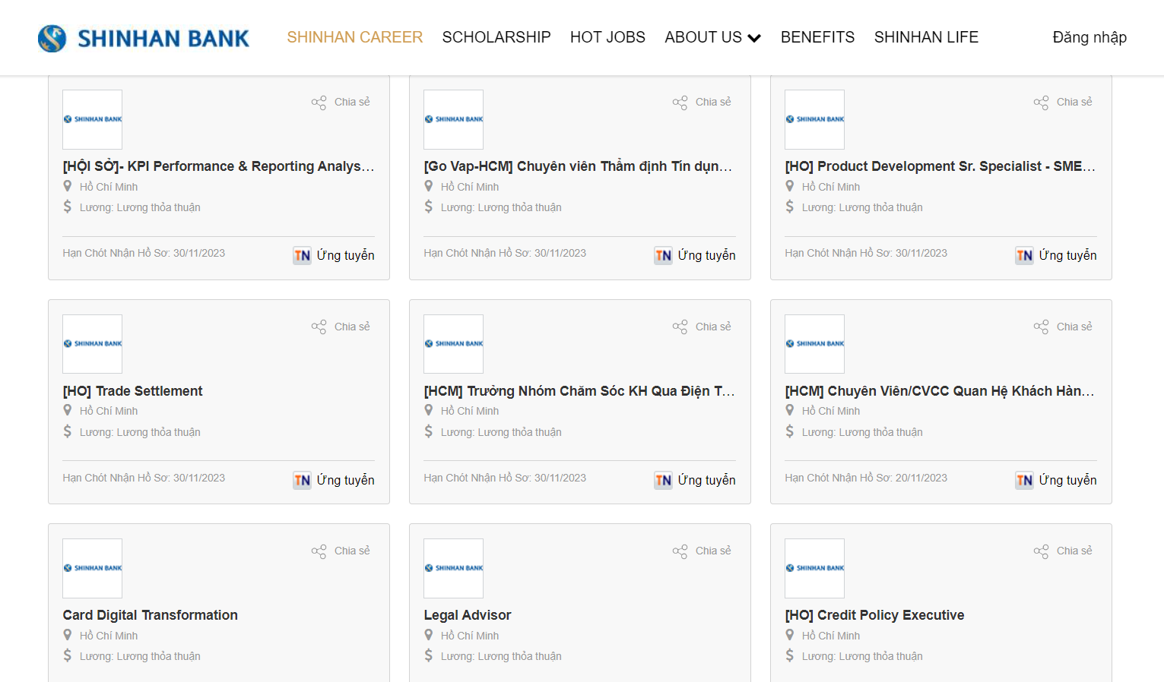
Task: Open the [Go Vap-HCM] Chuyên viên Thẩm định job title
Action: [x=578, y=166]
